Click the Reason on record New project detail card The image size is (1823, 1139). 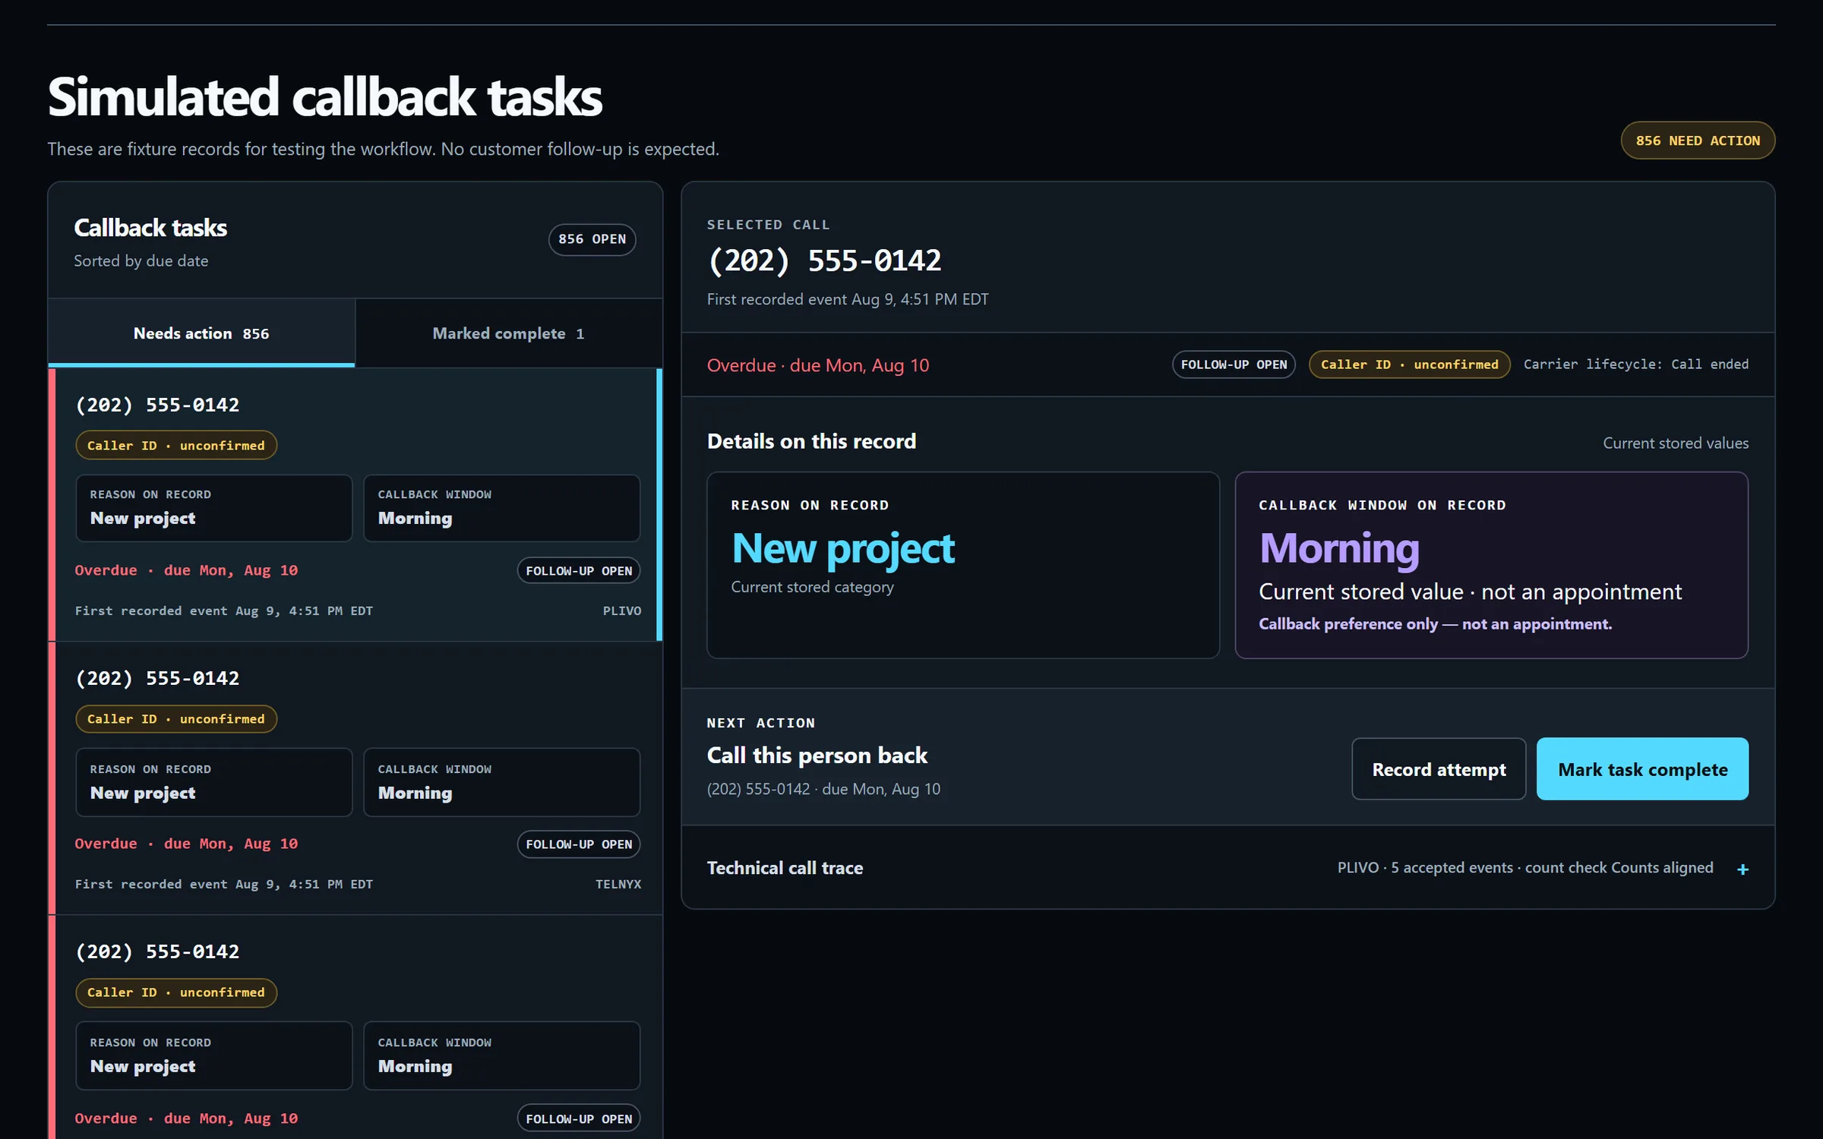(963, 565)
